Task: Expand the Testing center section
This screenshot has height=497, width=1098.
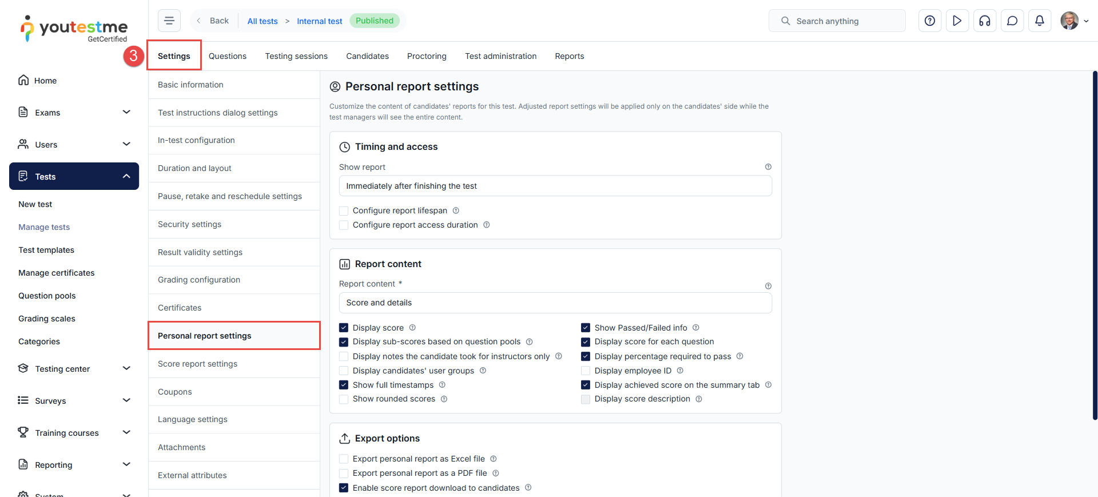Action: click(126, 368)
